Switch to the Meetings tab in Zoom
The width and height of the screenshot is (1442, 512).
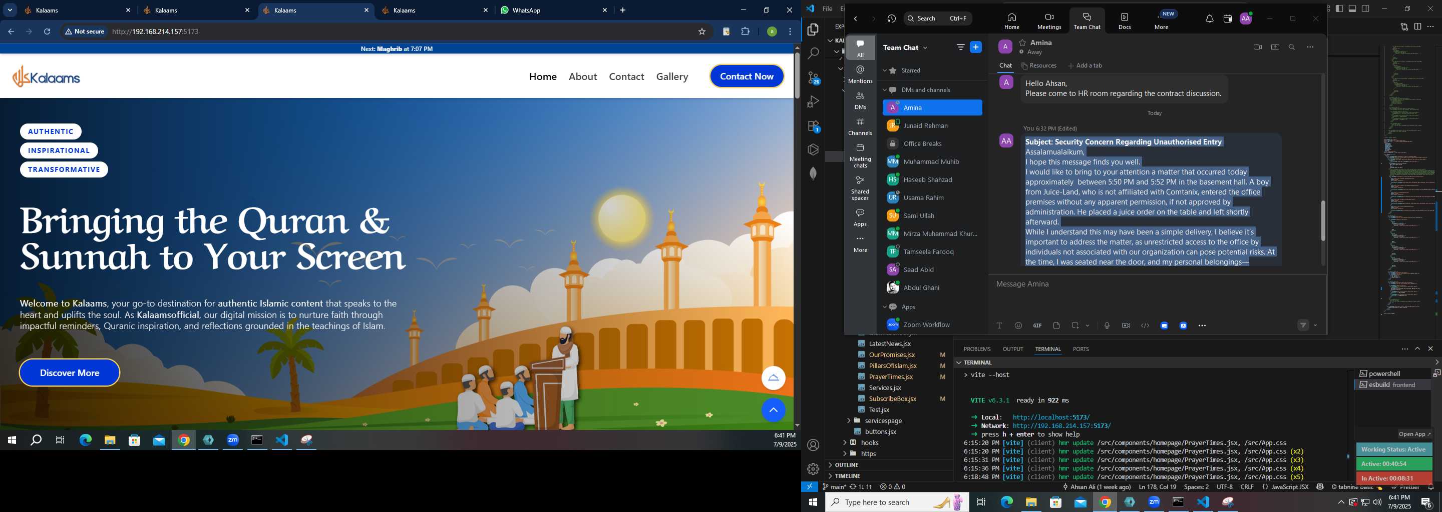click(x=1049, y=20)
